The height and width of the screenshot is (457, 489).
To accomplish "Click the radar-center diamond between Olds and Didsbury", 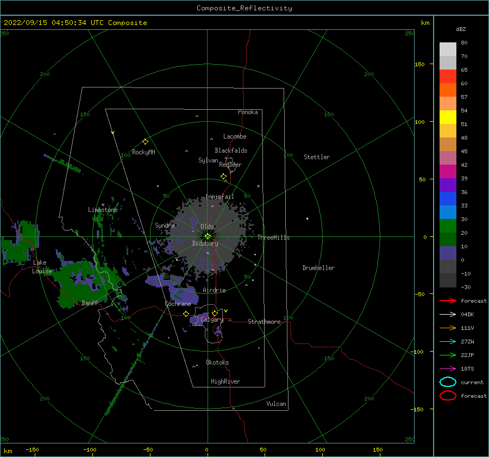I will pos(208,236).
